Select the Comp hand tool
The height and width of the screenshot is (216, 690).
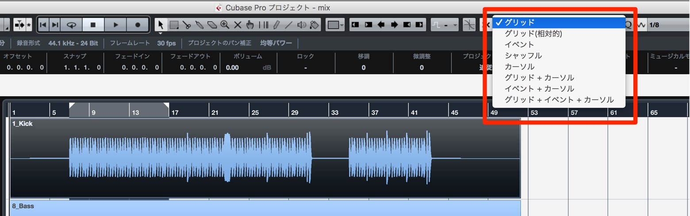click(x=250, y=25)
